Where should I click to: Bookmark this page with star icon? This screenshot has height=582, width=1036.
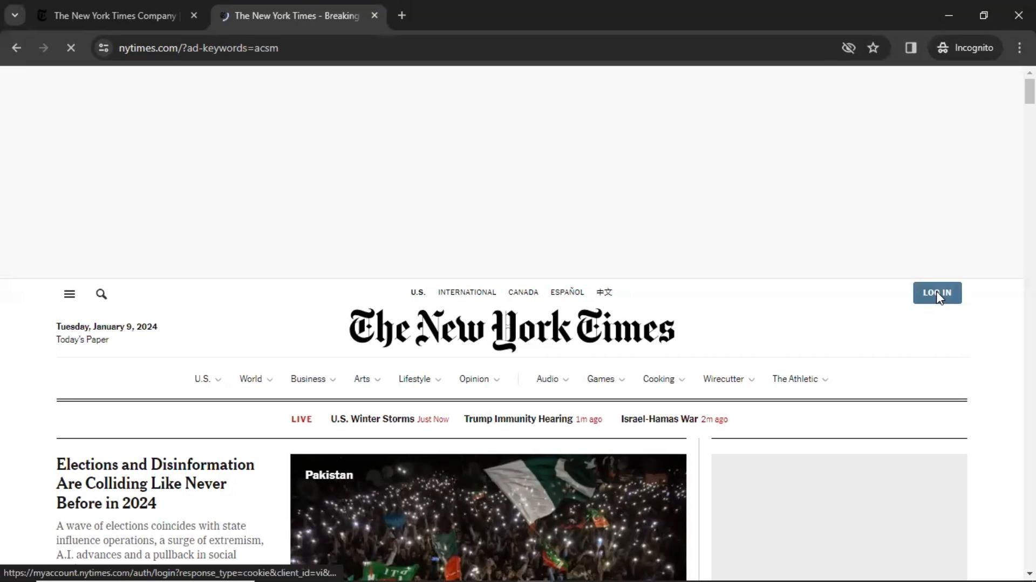pyautogui.click(x=873, y=48)
